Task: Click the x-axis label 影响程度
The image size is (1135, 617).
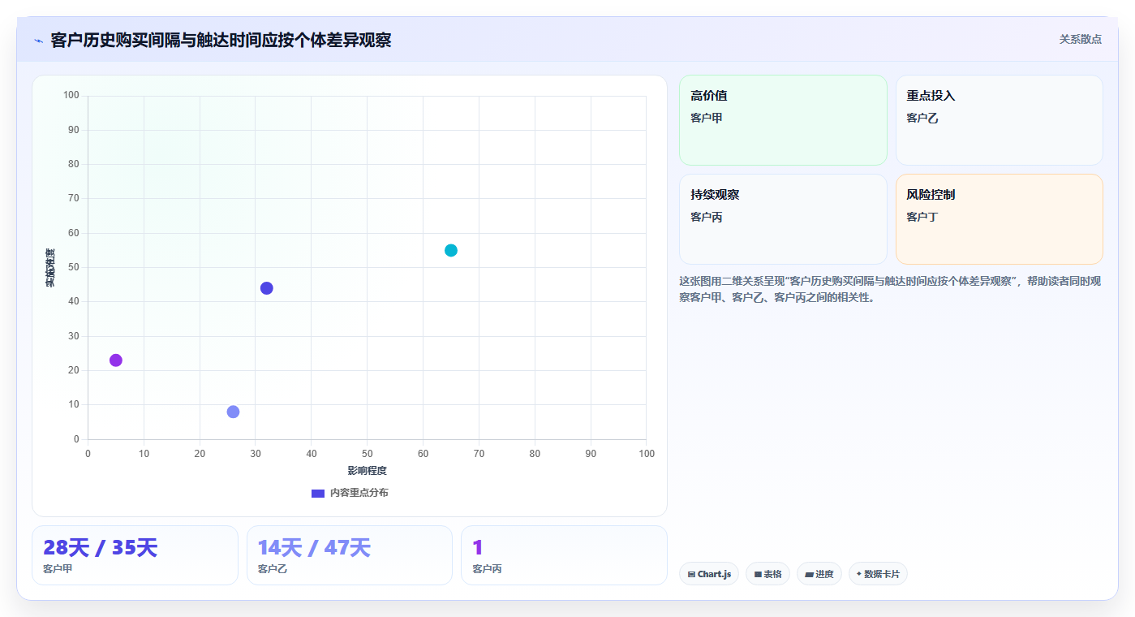Action: [367, 471]
